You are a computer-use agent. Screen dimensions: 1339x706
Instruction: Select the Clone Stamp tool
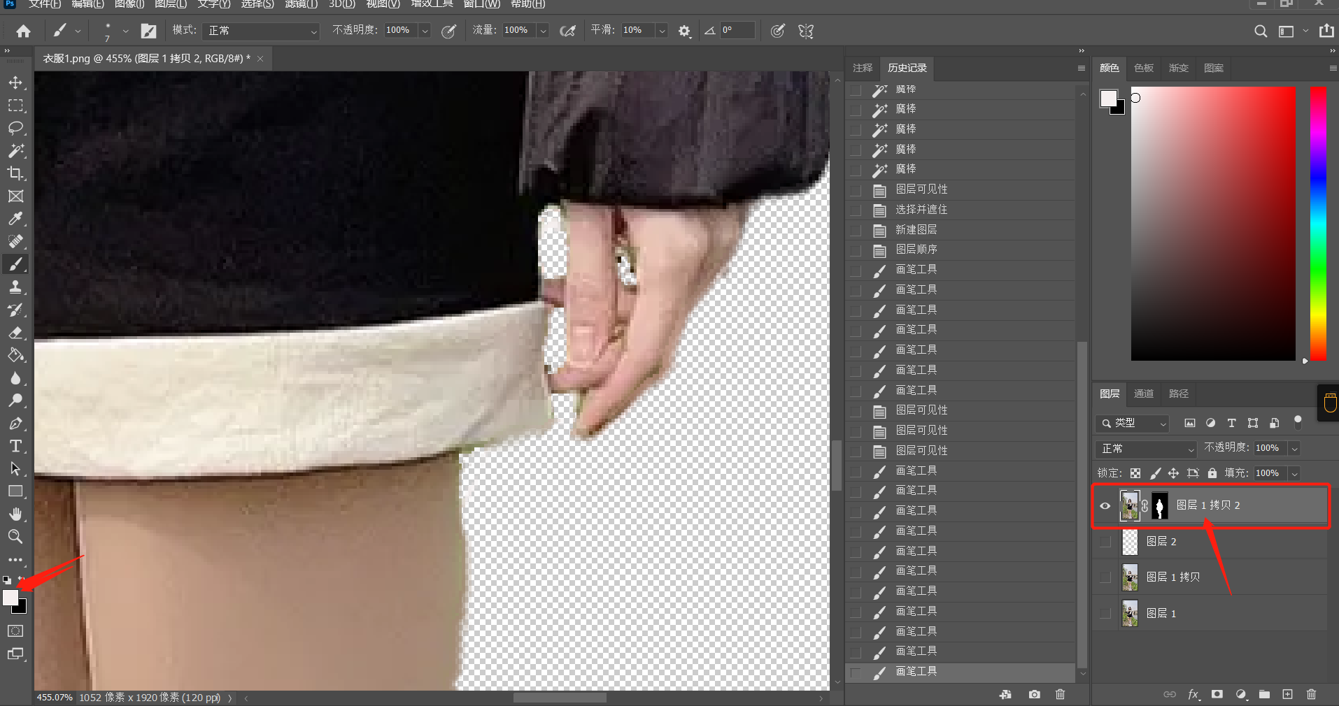tap(15, 287)
